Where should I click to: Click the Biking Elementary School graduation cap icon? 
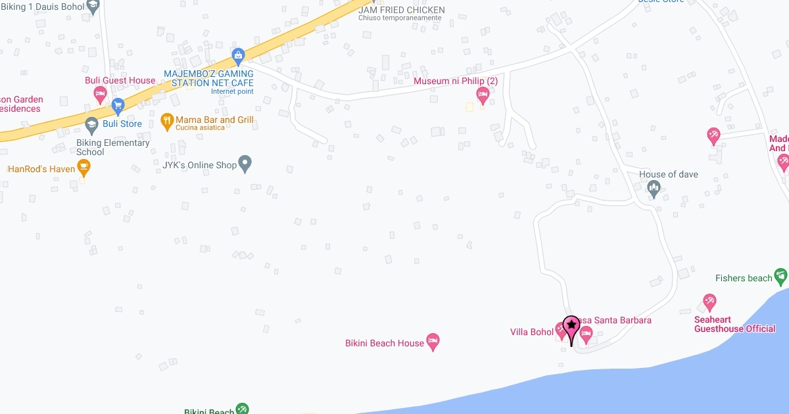click(92, 124)
